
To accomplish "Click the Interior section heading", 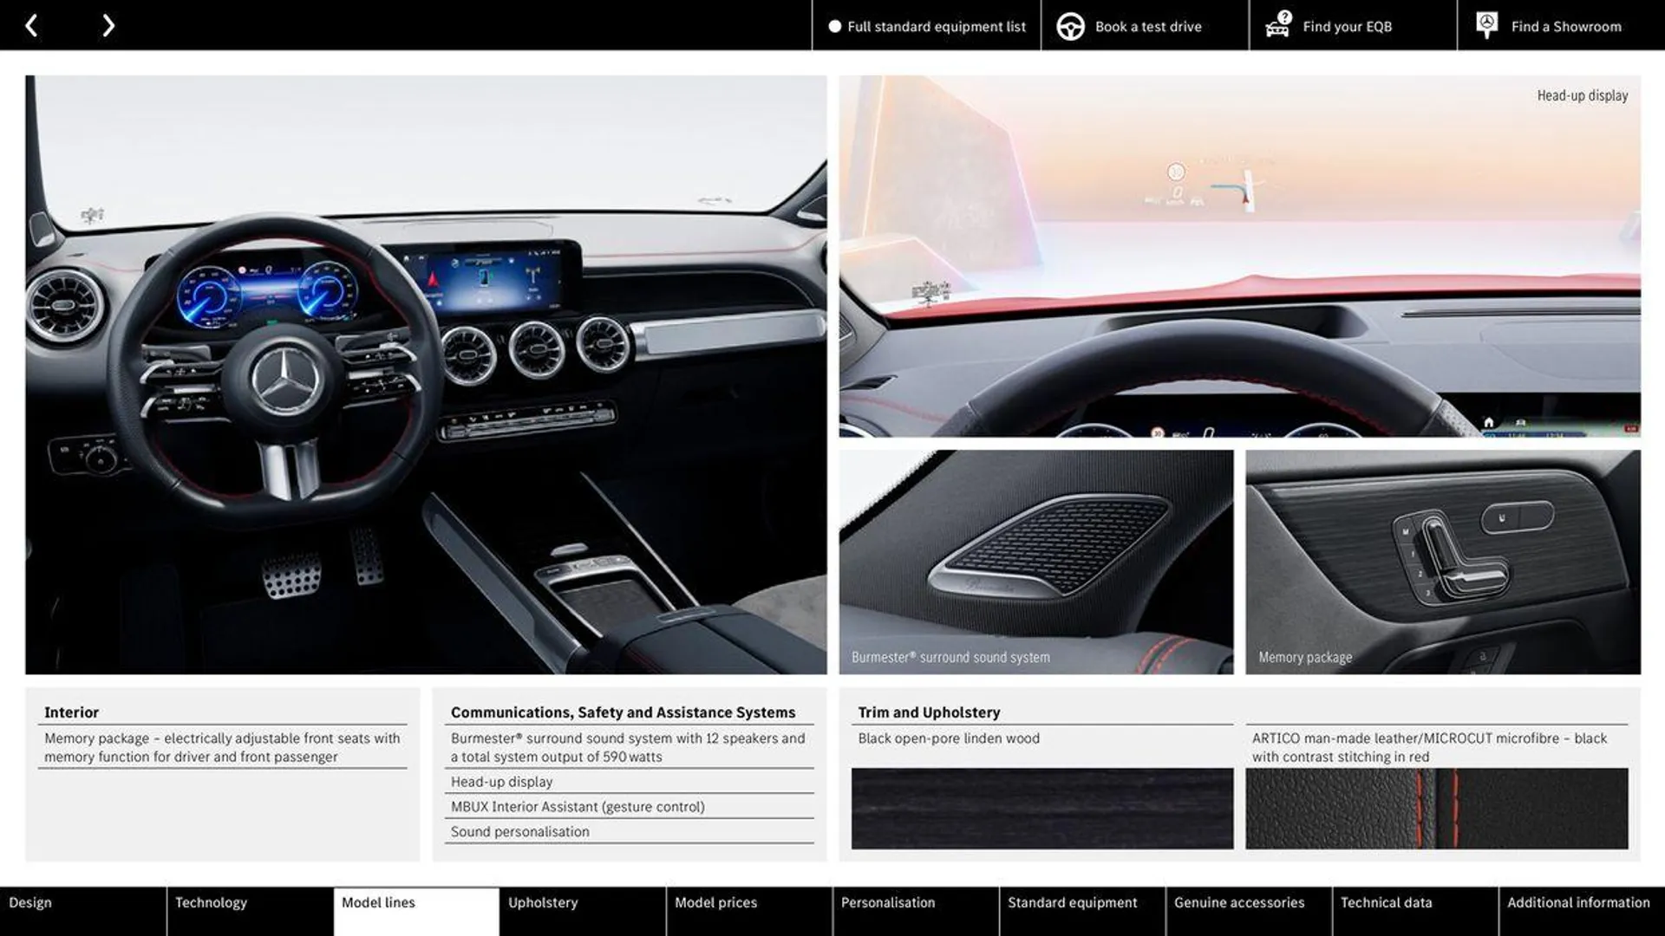I will (71, 712).
